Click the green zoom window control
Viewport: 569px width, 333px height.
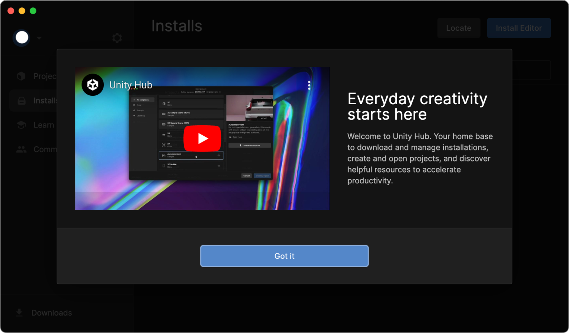33,10
